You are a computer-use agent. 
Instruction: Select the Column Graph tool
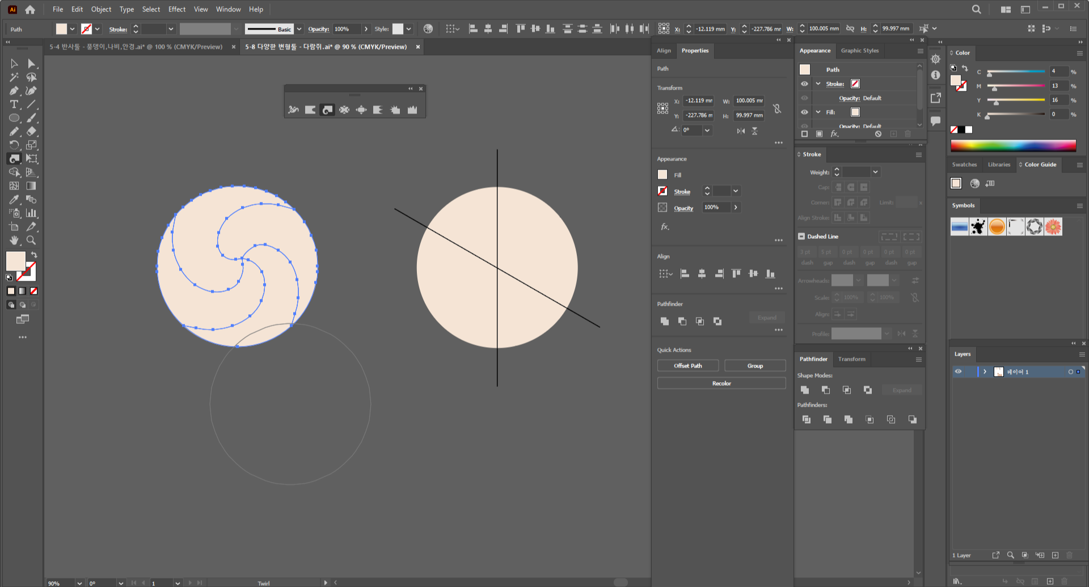[32, 213]
